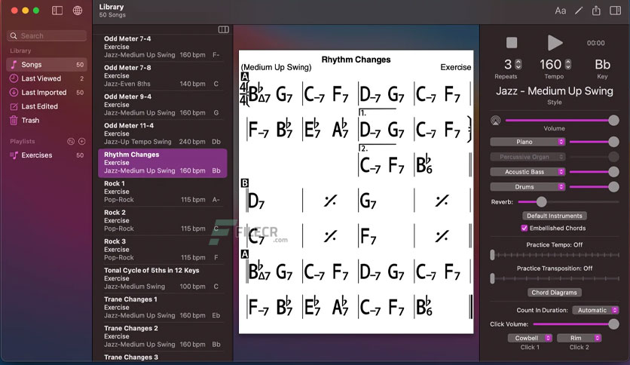The width and height of the screenshot is (630, 365).
Task: Open the Acoustic Bass instrument dropdown
Action: [x=528, y=172]
